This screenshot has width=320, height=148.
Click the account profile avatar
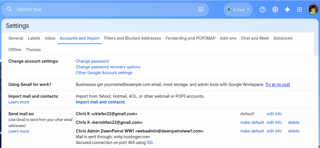click(x=312, y=10)
